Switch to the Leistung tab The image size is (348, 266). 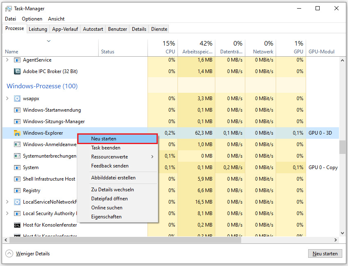(x=38, y=29)
